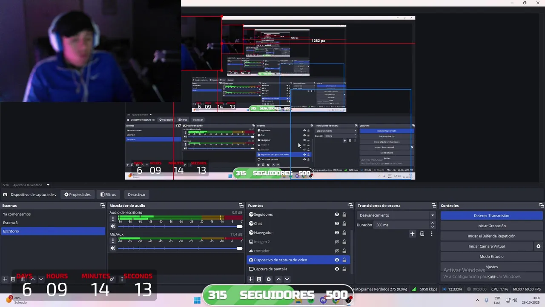Open virtual camera settings gear icon
The height and width of the screenshot is (307, 545).
[x=538, y=246]
